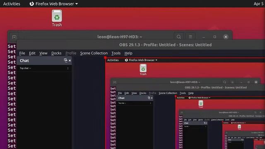Open the OBS Profile menu

click(x=71, y=53)
